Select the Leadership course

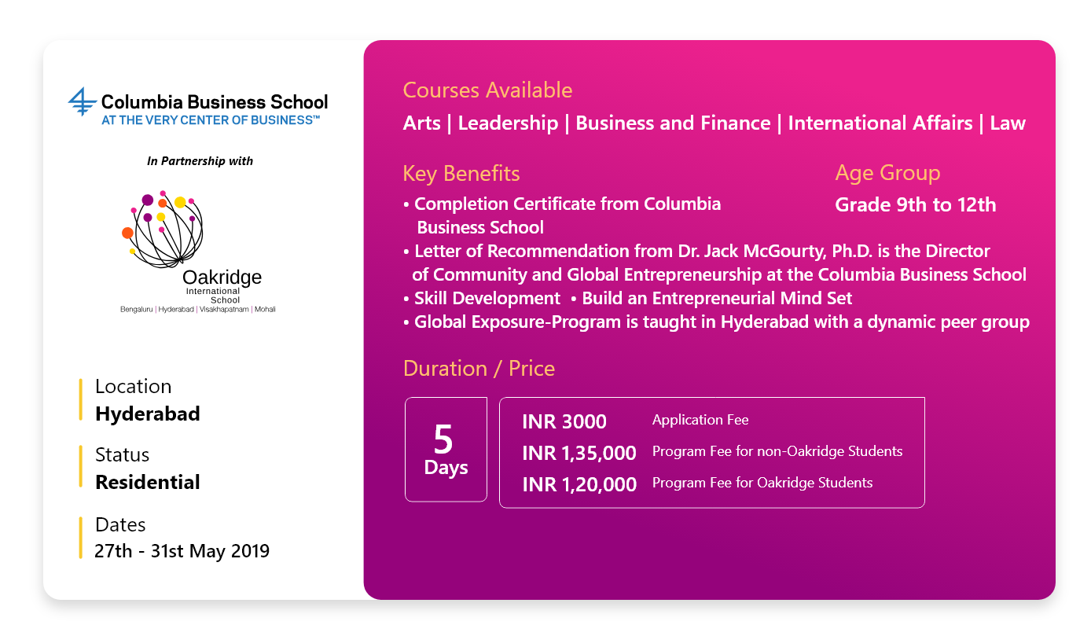click(508, 123)
